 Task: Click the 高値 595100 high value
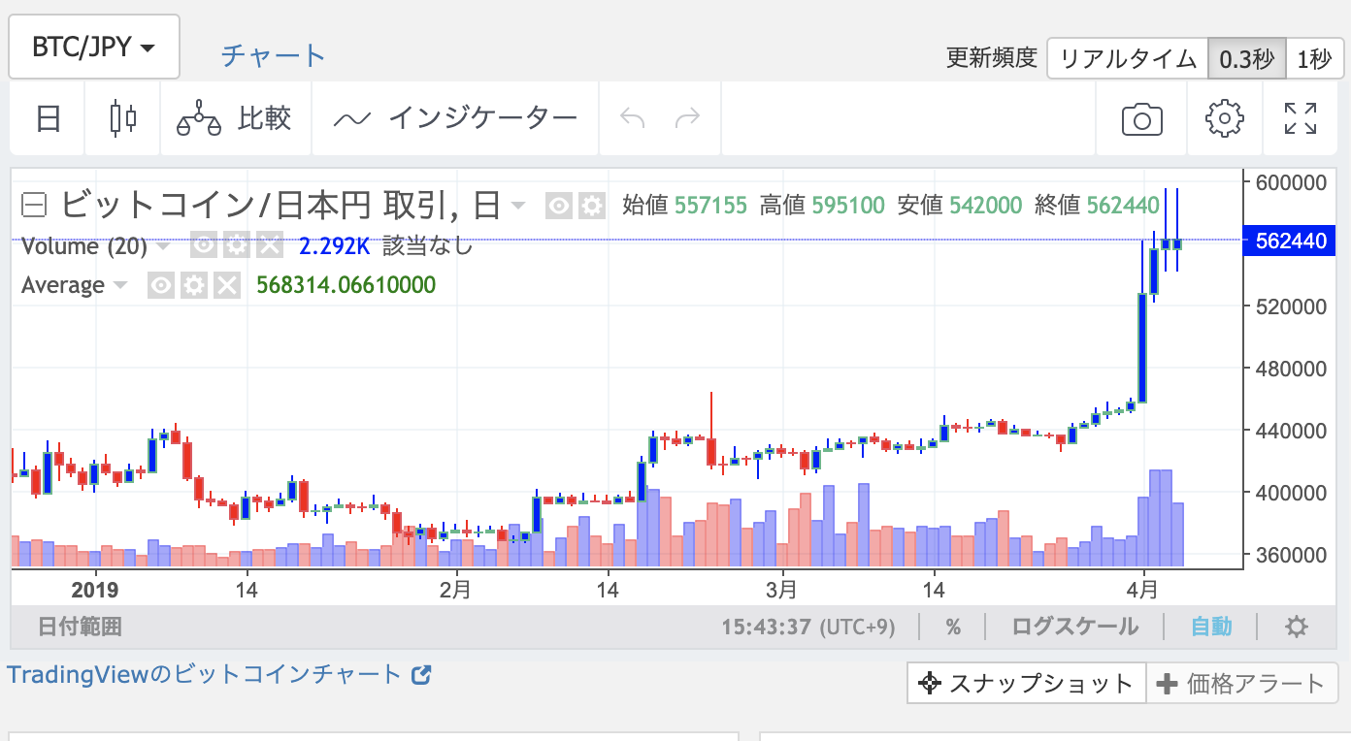pos(822,206)
